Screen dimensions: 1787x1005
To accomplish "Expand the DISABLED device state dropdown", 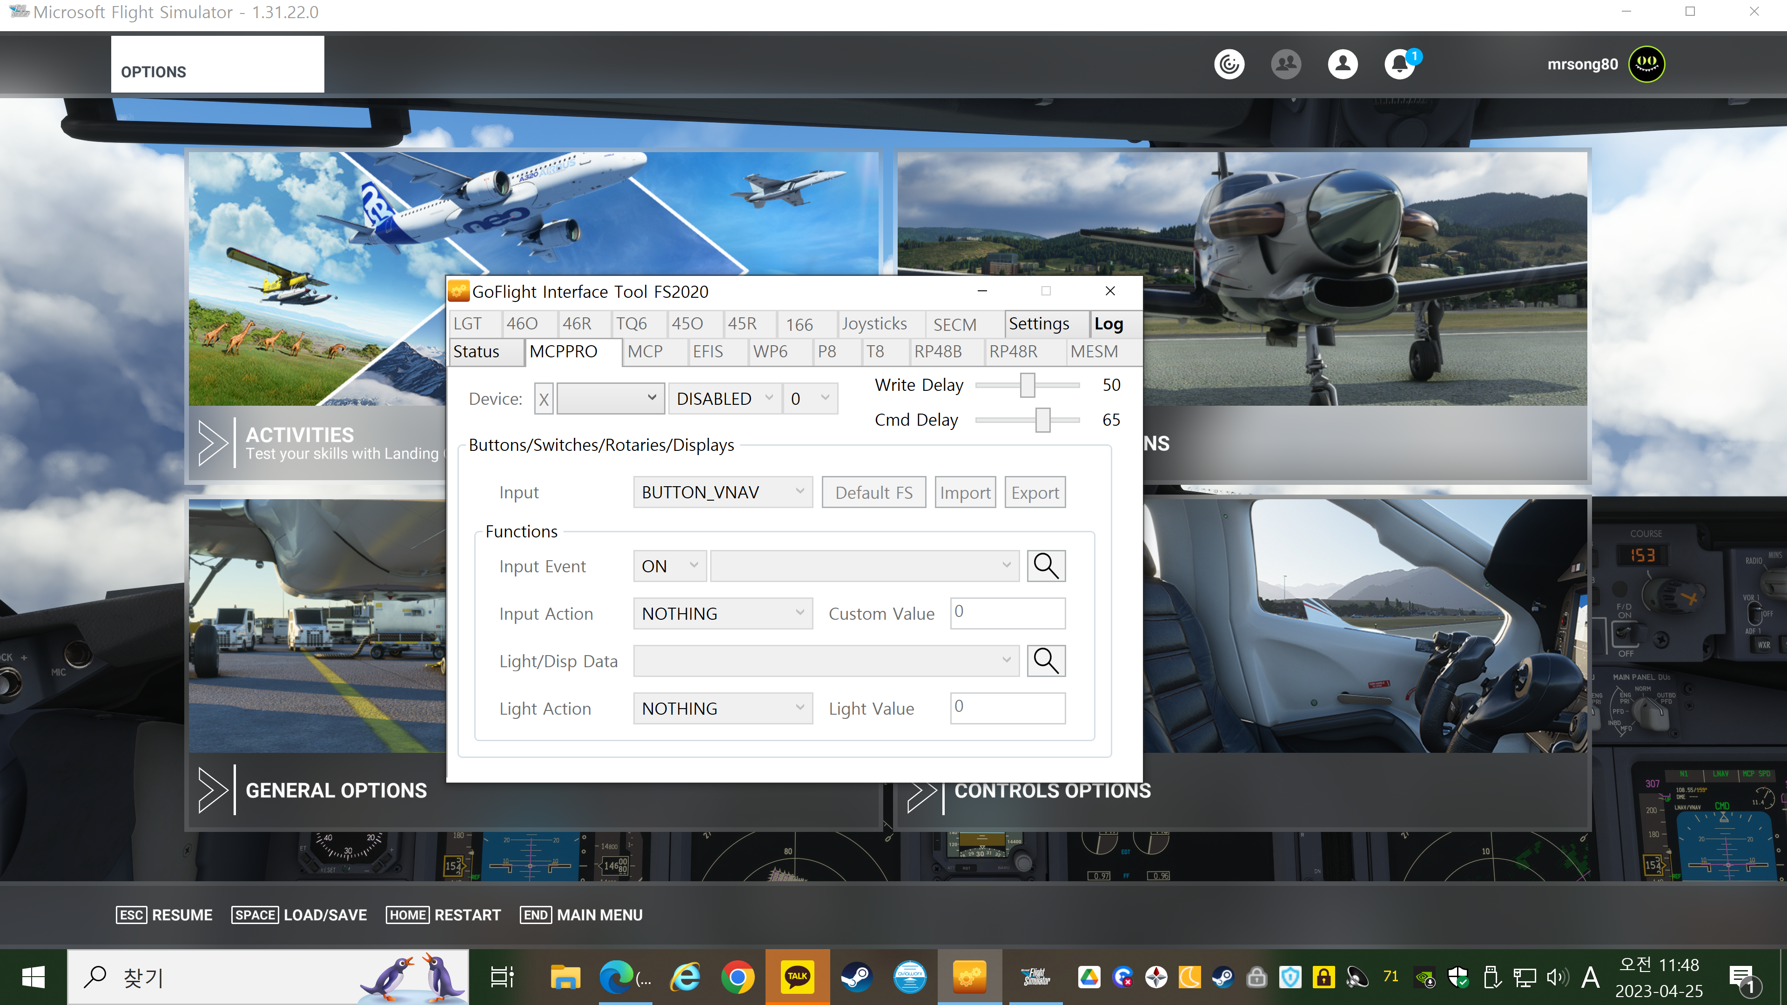I will coord(725,399).
